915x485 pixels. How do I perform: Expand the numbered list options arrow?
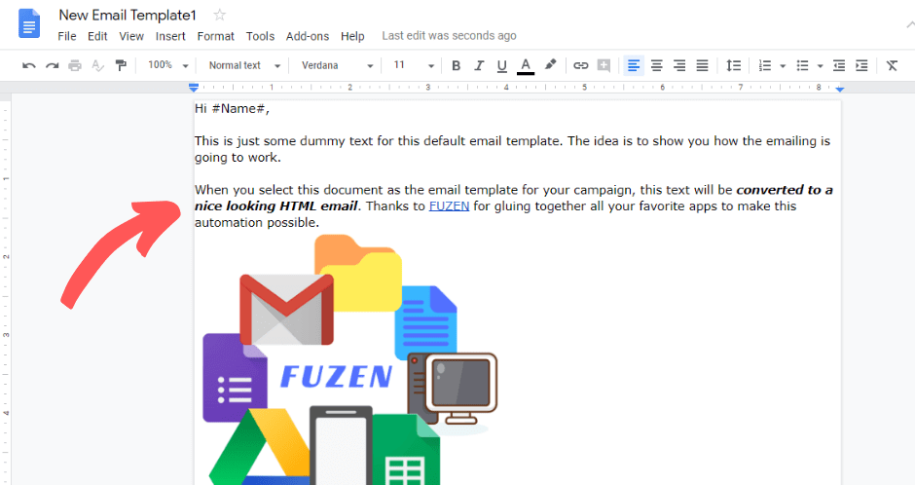tap(783, 66)
